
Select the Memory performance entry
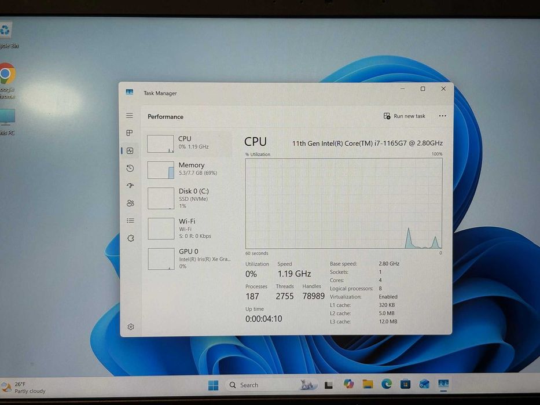pos(189,170)
